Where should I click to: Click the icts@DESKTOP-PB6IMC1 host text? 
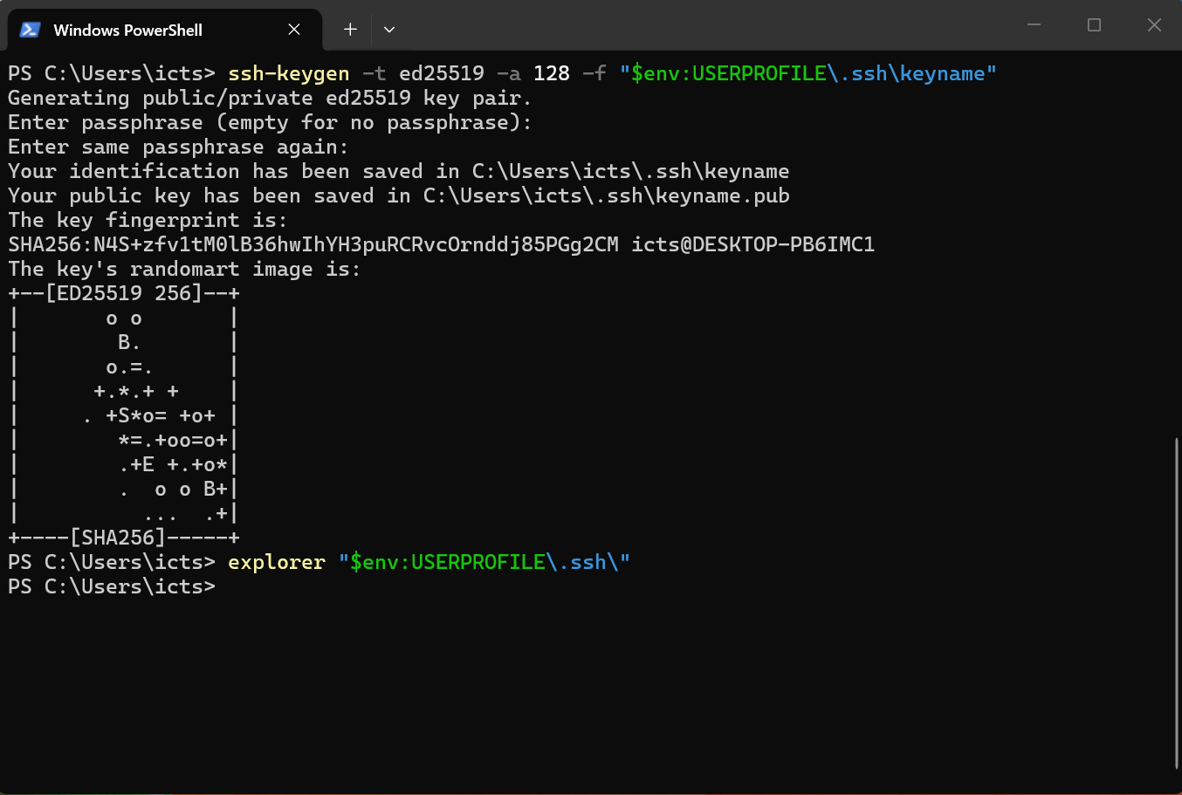pos(753,245)
